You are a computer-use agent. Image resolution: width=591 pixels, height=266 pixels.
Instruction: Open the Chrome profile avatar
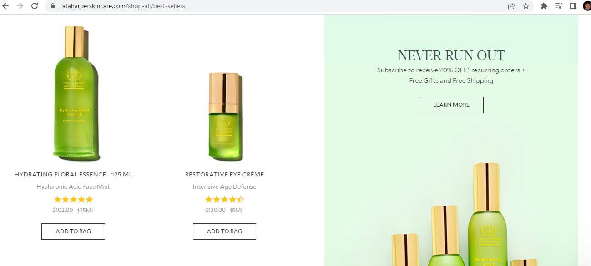(586, 6)
